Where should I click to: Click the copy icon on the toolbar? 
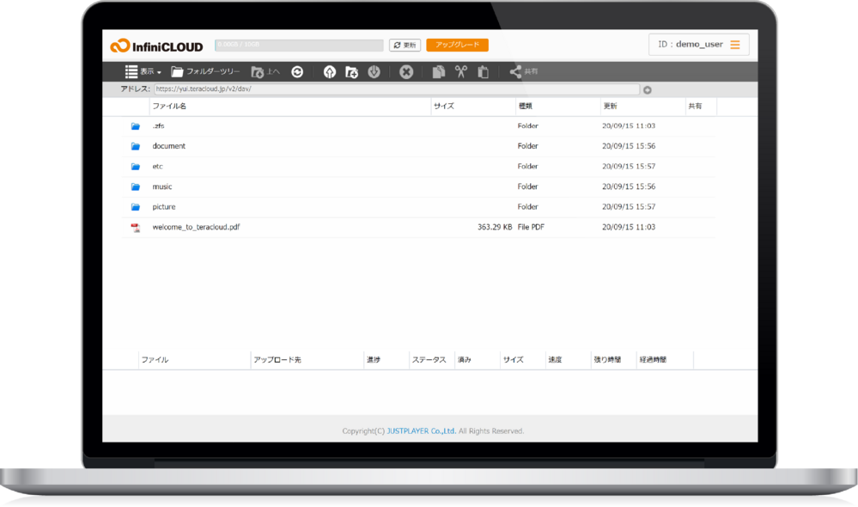coord(439,71)
